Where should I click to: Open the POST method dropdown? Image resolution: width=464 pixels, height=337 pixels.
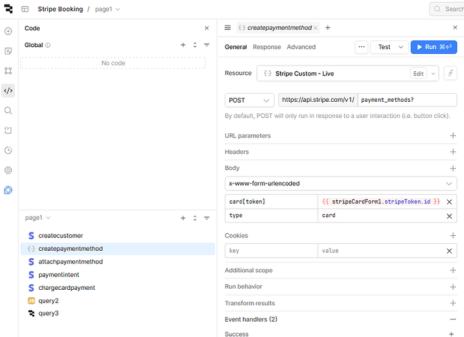click(x=249, y=100)
